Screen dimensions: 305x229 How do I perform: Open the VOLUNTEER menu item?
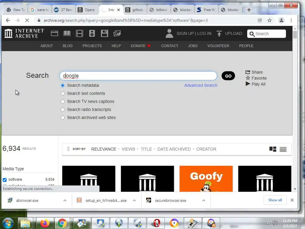(218, 46)
